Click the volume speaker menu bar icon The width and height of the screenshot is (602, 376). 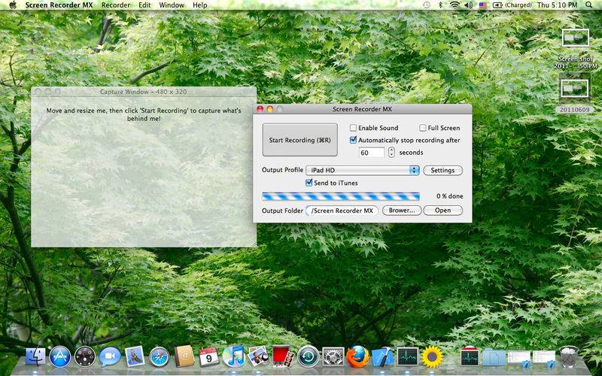coord(468,5)
